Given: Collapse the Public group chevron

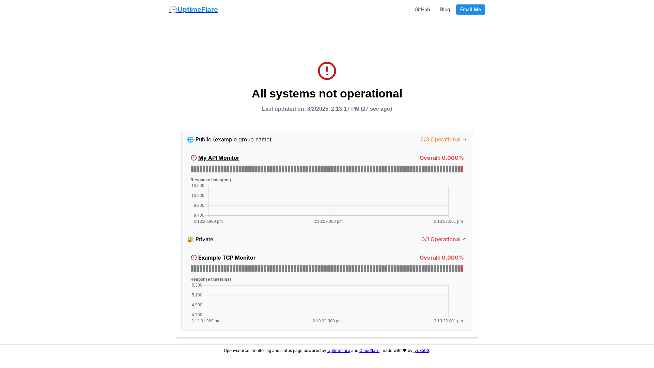Looking at the screenshot, I should [x=465, y=139].
